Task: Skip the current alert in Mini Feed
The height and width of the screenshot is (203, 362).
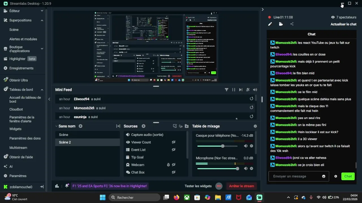Action: coord(241,90)
